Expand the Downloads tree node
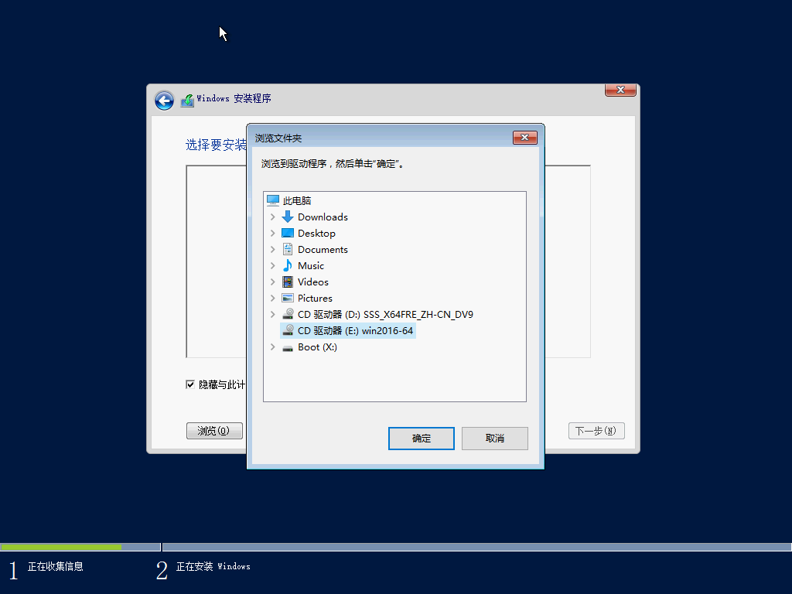 click(x=272, y=217)
